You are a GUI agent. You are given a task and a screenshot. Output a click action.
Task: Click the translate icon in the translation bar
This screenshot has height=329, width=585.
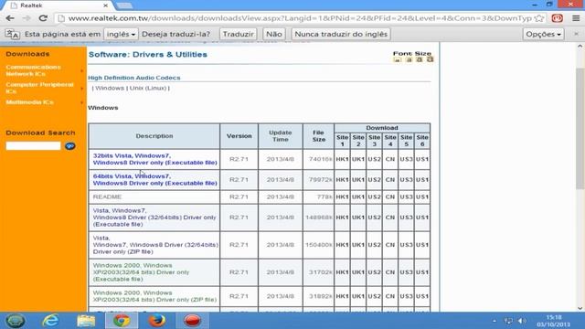pos(12,34)
